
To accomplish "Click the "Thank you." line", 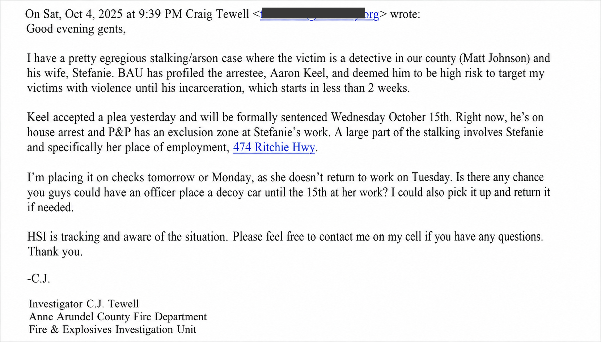I will (55, 252).
